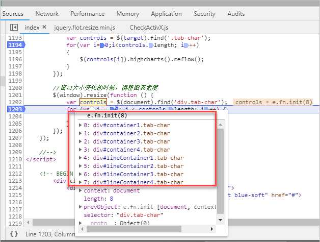Switch to the Sources panel tab

coord(13,14)
